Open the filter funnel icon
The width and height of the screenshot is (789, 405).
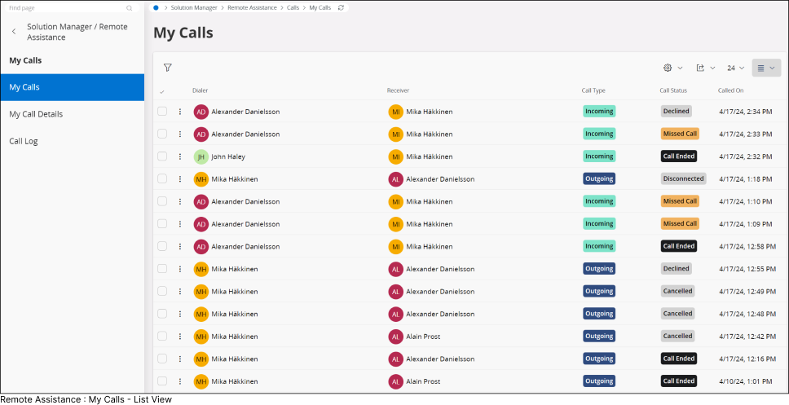point(167,68)
